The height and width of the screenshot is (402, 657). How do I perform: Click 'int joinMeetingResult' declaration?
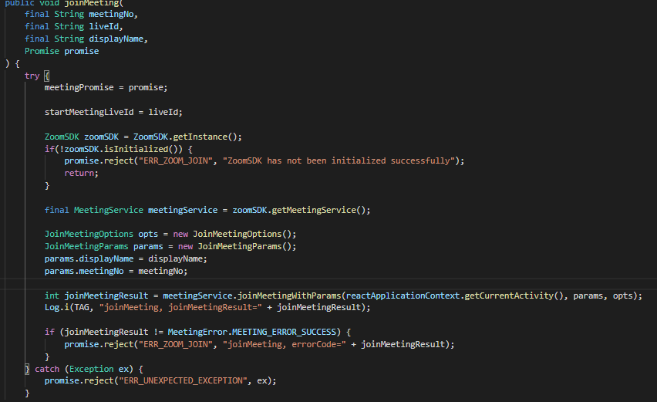point(96,296)
